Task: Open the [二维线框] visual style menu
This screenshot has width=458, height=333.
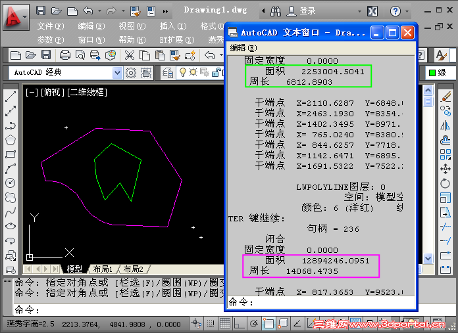Action: click(87, 93)
